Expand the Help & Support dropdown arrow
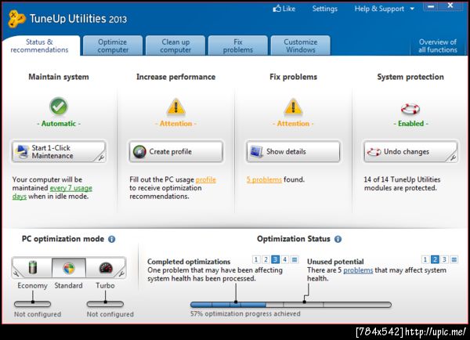The height and width of the screenshot is (340, 470). point(412,9)
